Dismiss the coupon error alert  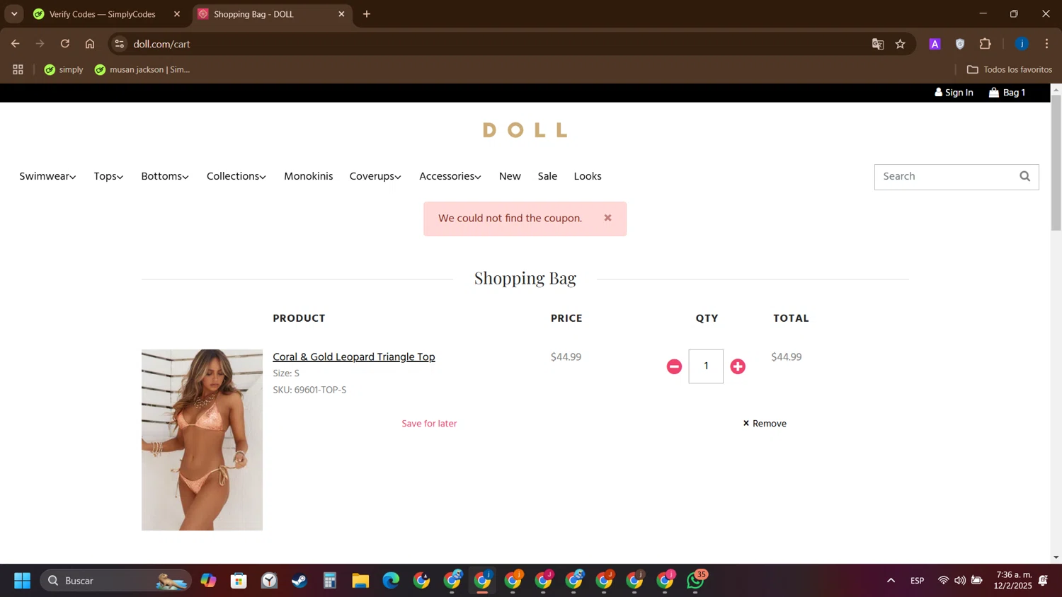[x=607, y=218]
